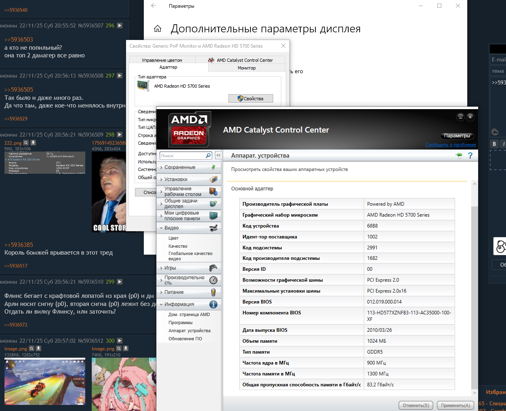Open Цвет under Видео

pos(173,238)
